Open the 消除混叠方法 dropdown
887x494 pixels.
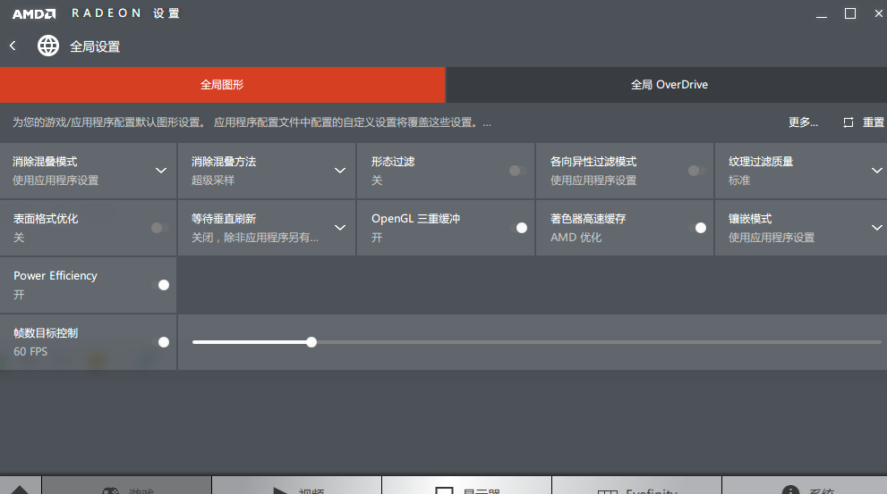(339, 171)
